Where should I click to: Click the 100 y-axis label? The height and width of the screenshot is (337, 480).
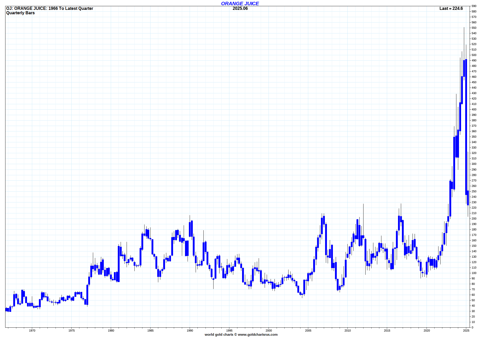(474, 273)
